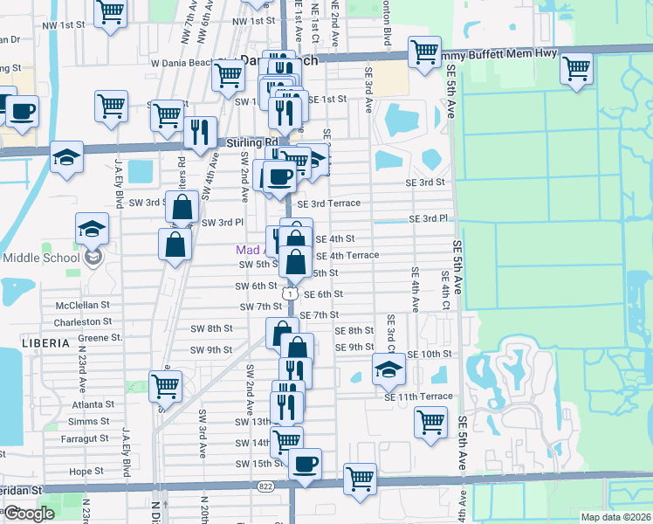The width and height of the screenshot is (653, 524).
Task: Select the coffee cup marker near SW 15th St
Action: [305, 465]
